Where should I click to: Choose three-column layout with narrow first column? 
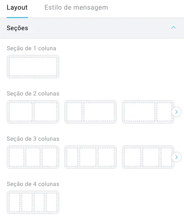[x=91, y=157]
